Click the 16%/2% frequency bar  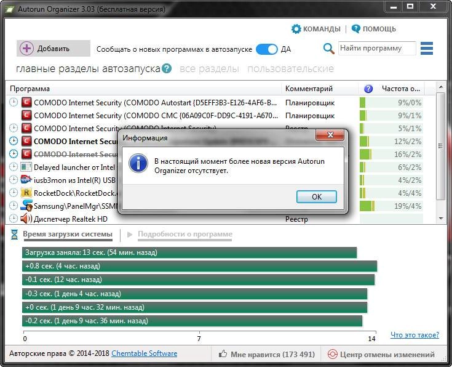(x=391, y=154)
